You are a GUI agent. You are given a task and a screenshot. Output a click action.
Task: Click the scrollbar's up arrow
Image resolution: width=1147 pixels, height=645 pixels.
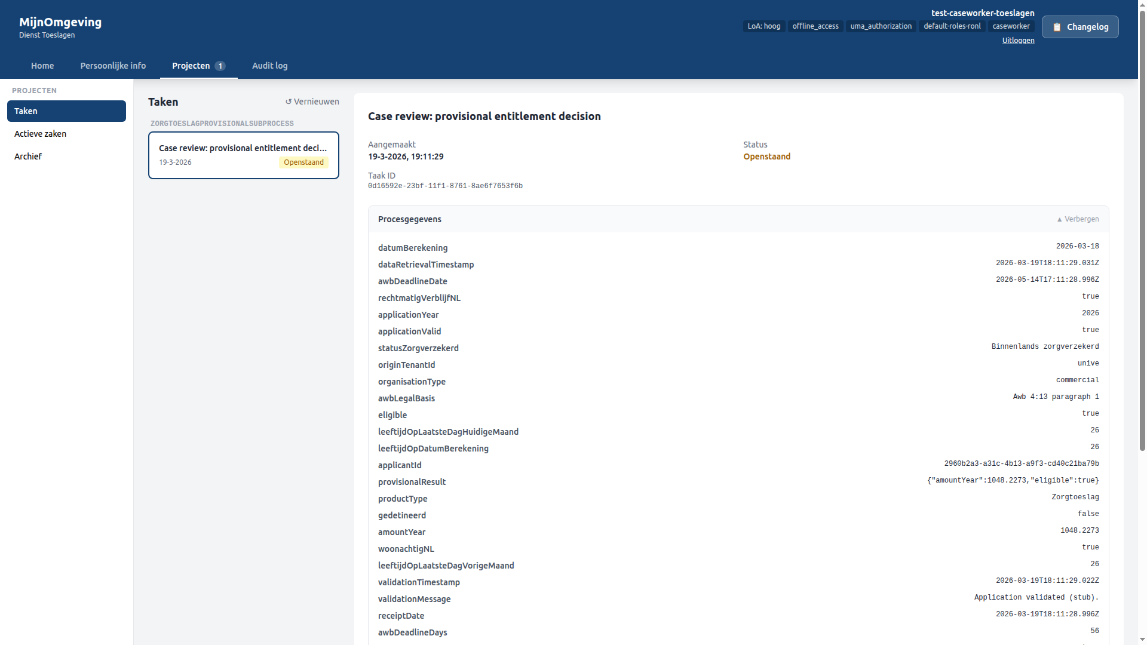[1140, 5]
